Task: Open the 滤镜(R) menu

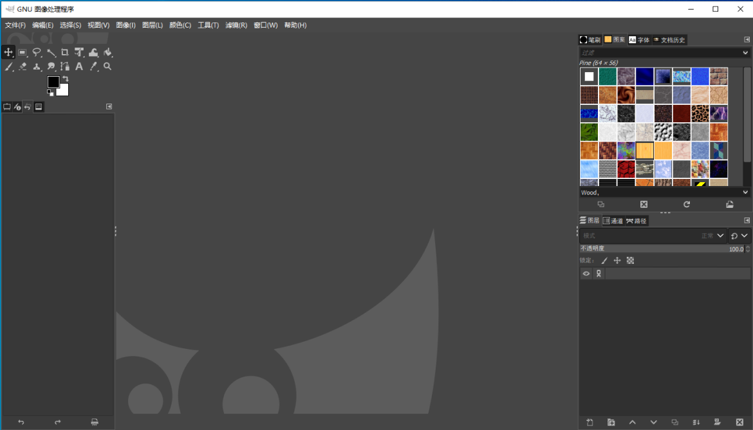Action: click(236, 25)
